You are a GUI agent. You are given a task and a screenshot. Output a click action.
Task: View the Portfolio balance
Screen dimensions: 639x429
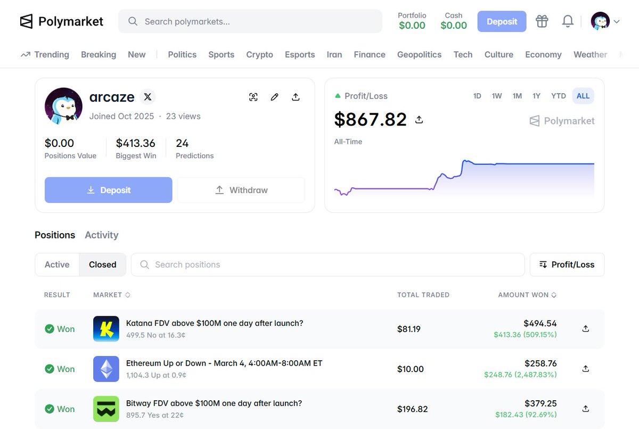click(412, 21)
